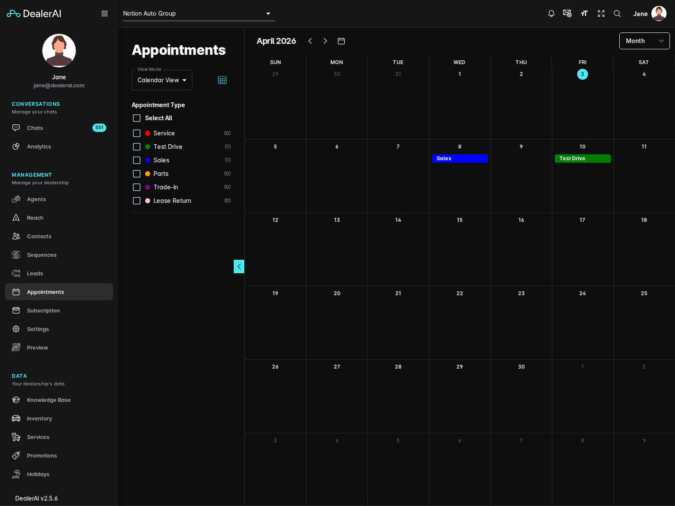The height and width of the screenshot is (506, 675).
Task: Open the date picker calendar icon
Action: coord(341,41)
